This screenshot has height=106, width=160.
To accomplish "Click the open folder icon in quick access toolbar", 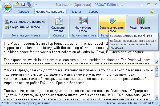I will tap(17, 4).
